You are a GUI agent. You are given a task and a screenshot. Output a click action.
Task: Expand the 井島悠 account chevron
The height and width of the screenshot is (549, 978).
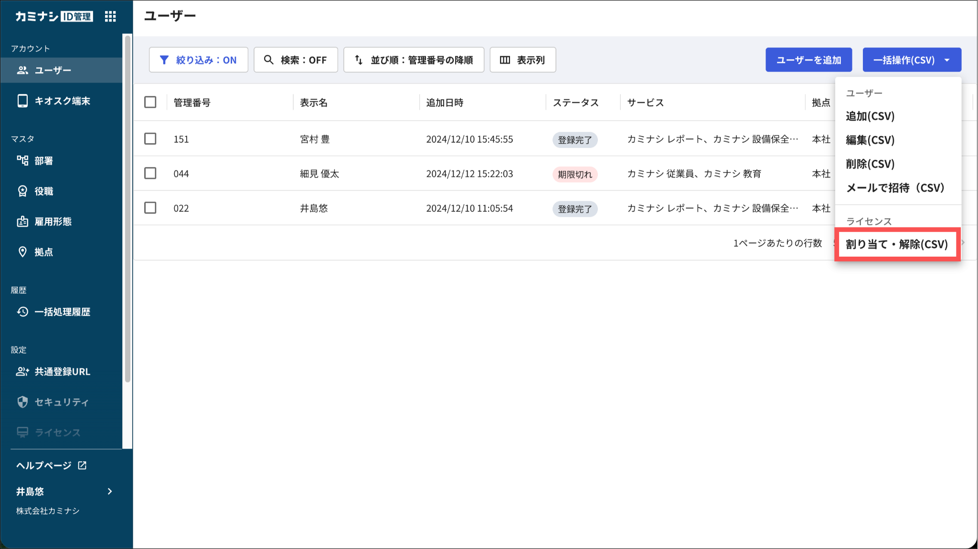coord(110,491)
